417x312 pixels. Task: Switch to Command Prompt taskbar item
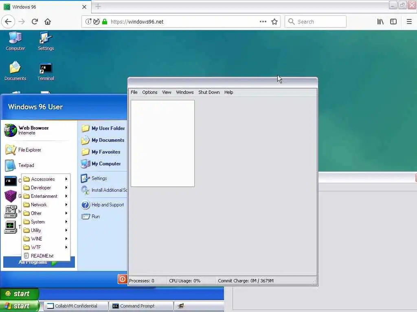(x=141, y=306)
